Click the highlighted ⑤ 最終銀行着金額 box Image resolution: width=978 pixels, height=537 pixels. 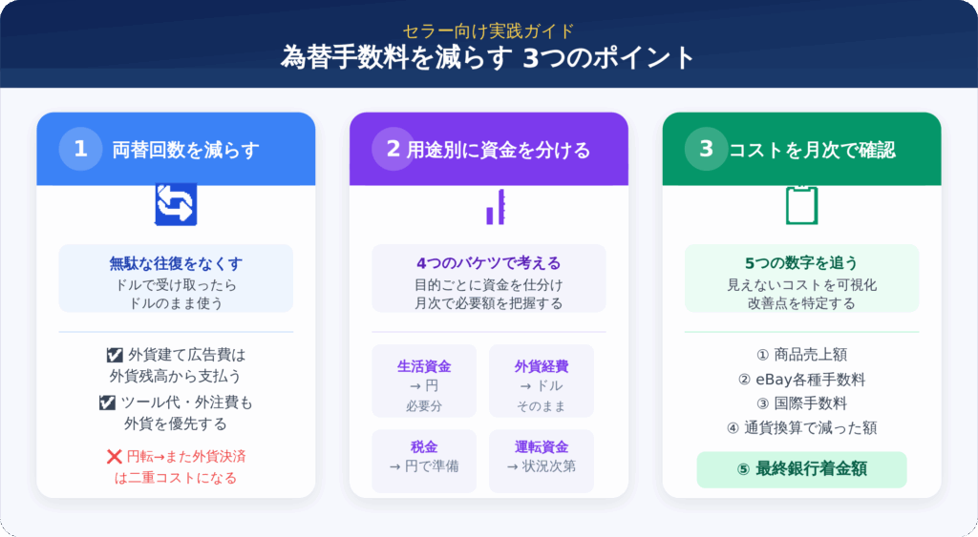click(801, 469)
